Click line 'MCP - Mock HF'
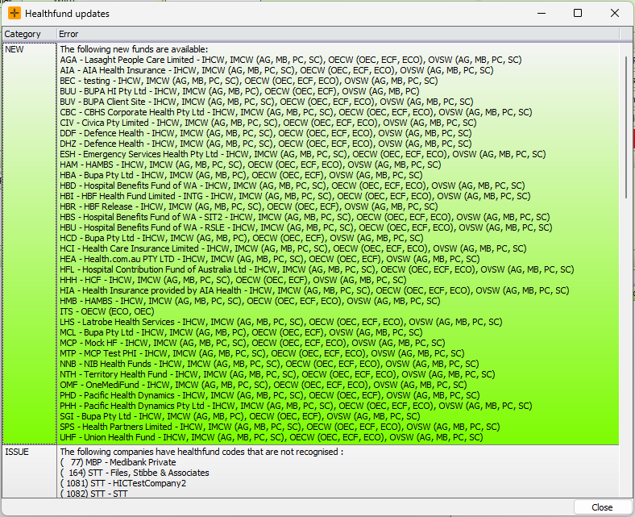Image resolution: width=635 pixels, height=517 pixels. pyautogui.click(x=252, y=343)
